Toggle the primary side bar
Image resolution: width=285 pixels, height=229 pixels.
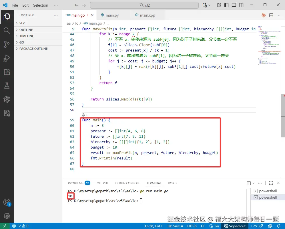[x=226, y=5]
